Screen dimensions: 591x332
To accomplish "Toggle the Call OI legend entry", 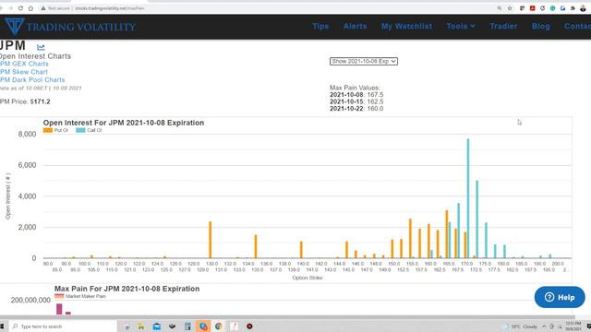I will 89,130.
